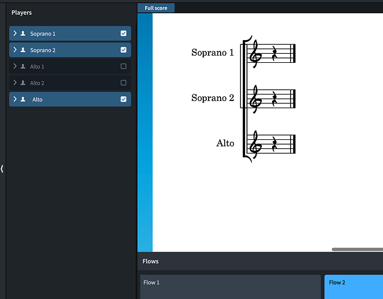Check the Alto 2 player checkbox
This screenshot has width=383, height=299.
pyautogui.click(x=123, y=83)
